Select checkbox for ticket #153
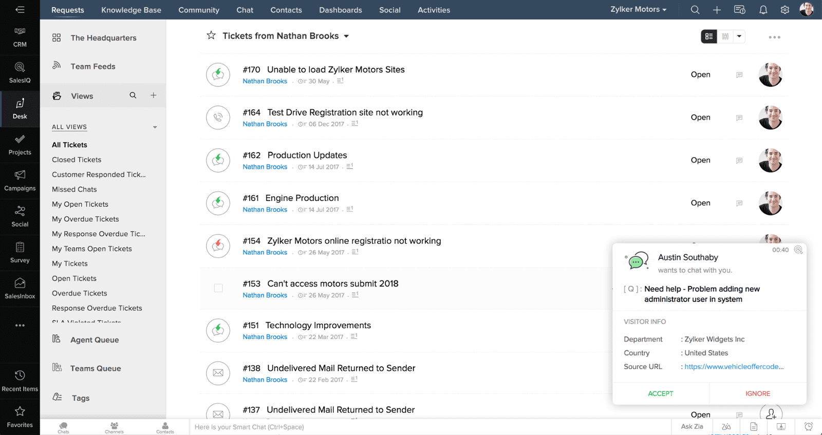This screenshot has width=822, height=435. point(218,288)
